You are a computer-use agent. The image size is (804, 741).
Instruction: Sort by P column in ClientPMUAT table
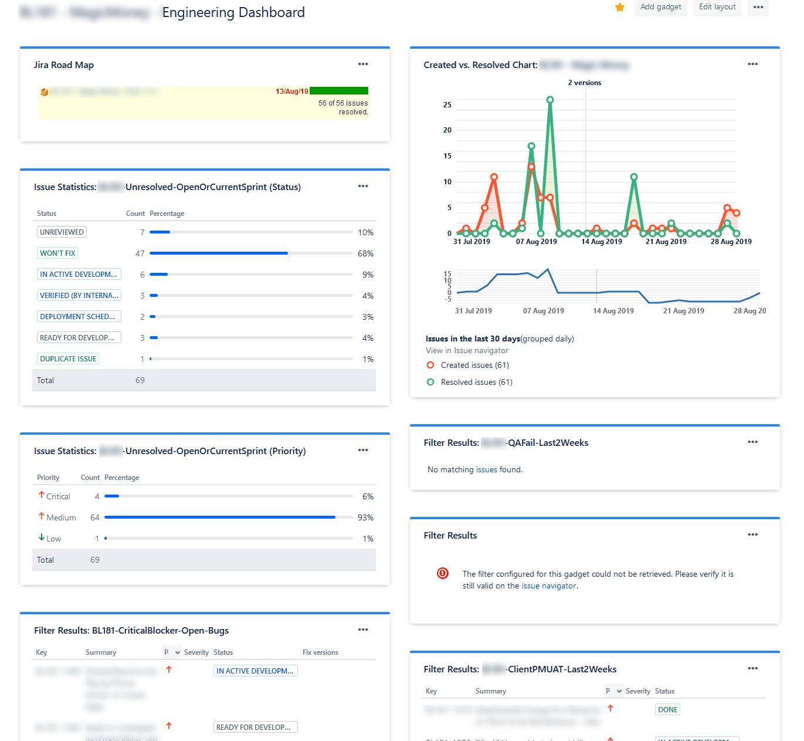coord(613,691)
